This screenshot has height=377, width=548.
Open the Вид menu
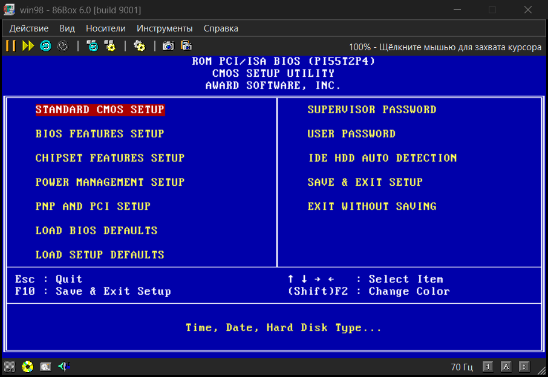[67, 28]
